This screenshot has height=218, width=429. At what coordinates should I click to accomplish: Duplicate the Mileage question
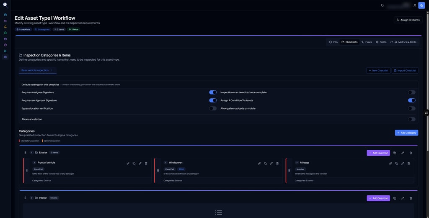click(x=396, y=163)
